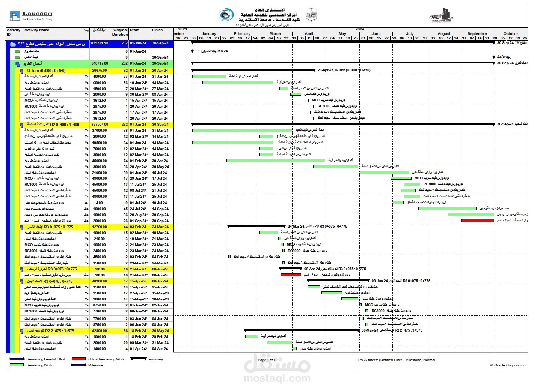
Task: Click the green Remaining Work legend swatch
Action: click(x=17, y=365)
